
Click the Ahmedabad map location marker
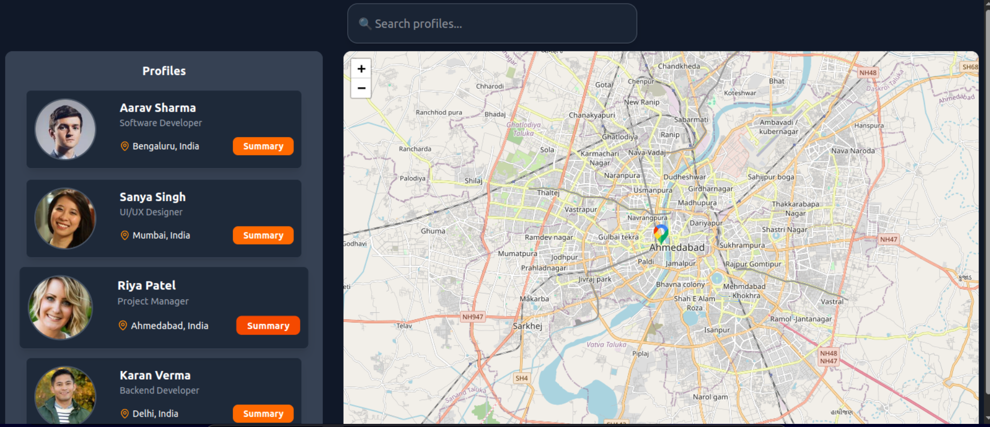point(661,234)
